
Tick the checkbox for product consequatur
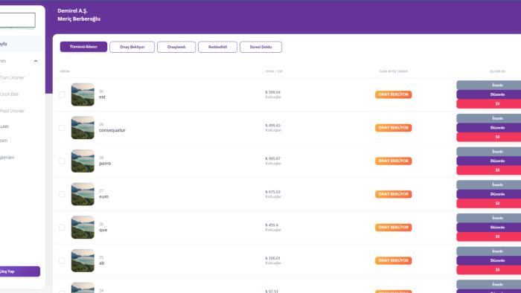62,128
